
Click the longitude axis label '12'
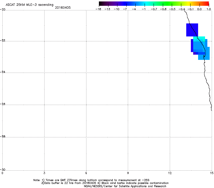(170, 173)
